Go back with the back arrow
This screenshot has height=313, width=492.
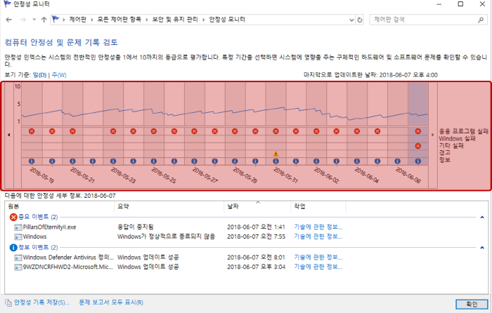click(x=8, y=20)
